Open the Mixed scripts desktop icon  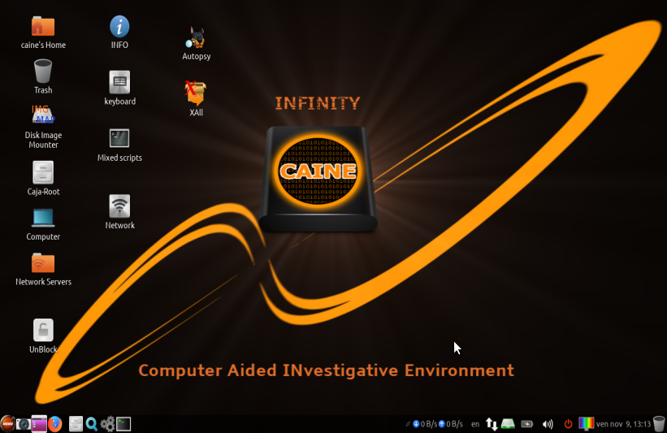click(x=119, y=138)
